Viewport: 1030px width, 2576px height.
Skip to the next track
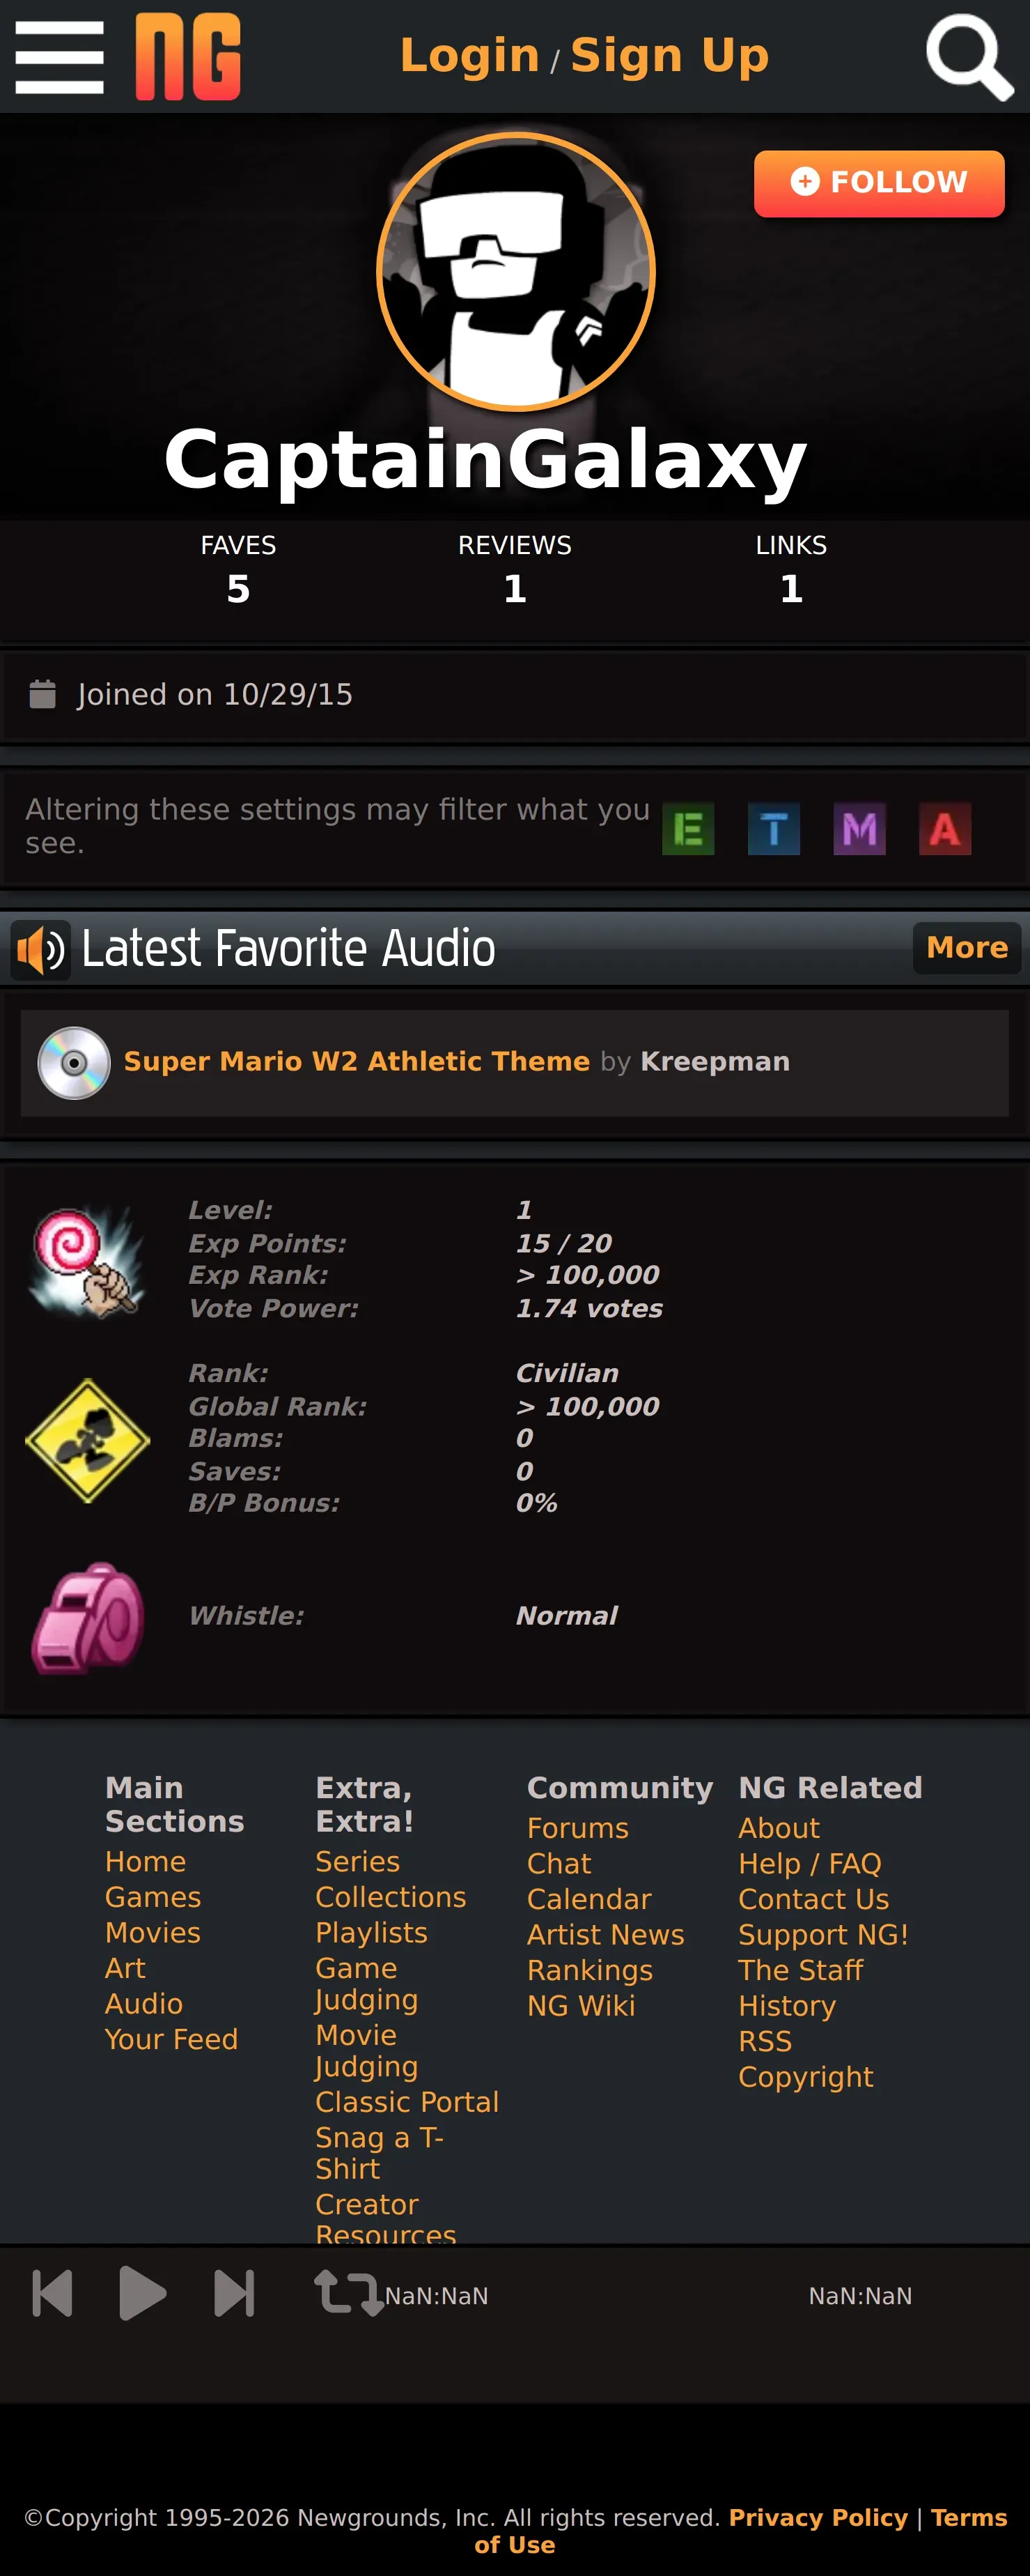click(x=234, y=2293)
